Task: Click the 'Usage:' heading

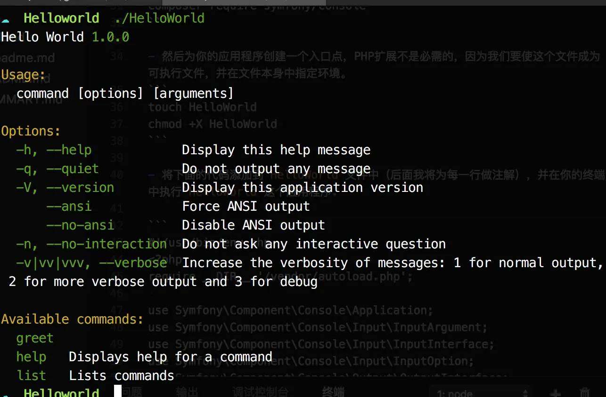Action: pyautogui.click(x=24, y=75)
